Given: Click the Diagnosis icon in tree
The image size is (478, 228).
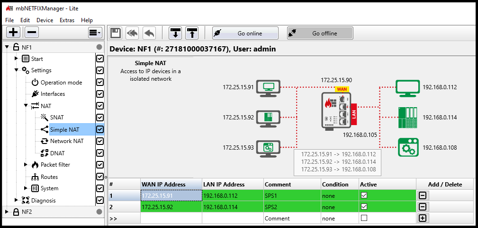Looking at the screenshot, I should [26, 200].
